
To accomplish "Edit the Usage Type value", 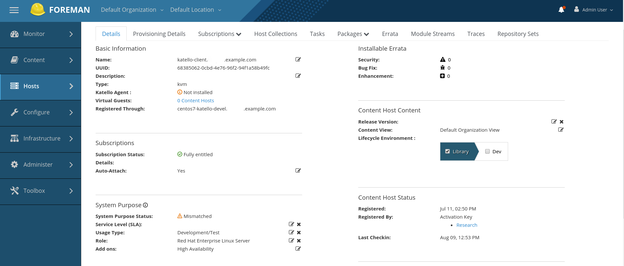I will (x=291, y=232).
